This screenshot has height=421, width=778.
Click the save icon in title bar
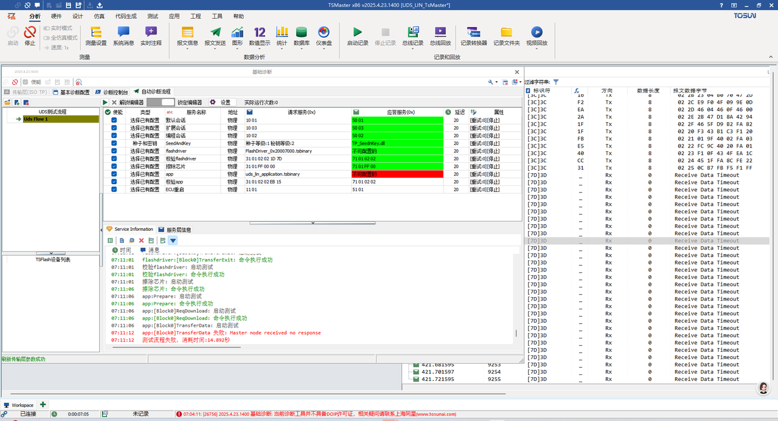point(67,5)
